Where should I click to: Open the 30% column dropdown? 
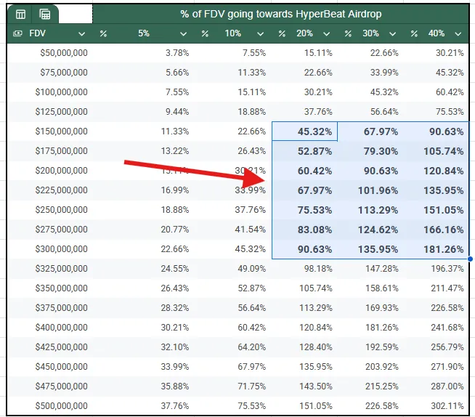point(392,34)
